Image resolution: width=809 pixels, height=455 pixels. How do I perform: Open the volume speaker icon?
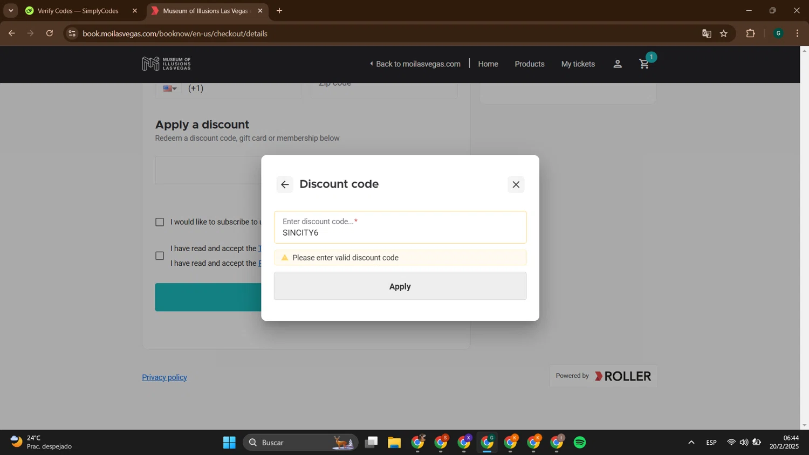[744, 443]
